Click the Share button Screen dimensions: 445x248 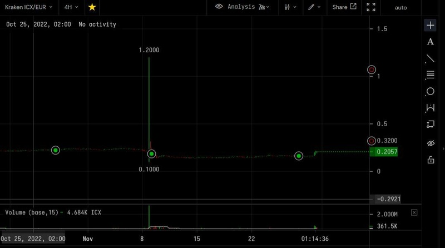pos(344,7)
